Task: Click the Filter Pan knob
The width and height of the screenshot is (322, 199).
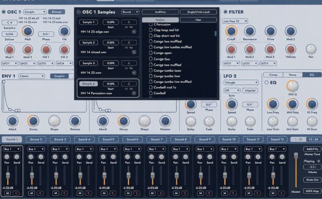Action: 311,49
